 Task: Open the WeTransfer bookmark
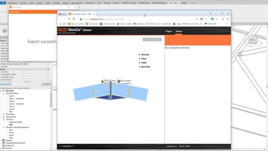pyautogui.click(x=211, y=24)
